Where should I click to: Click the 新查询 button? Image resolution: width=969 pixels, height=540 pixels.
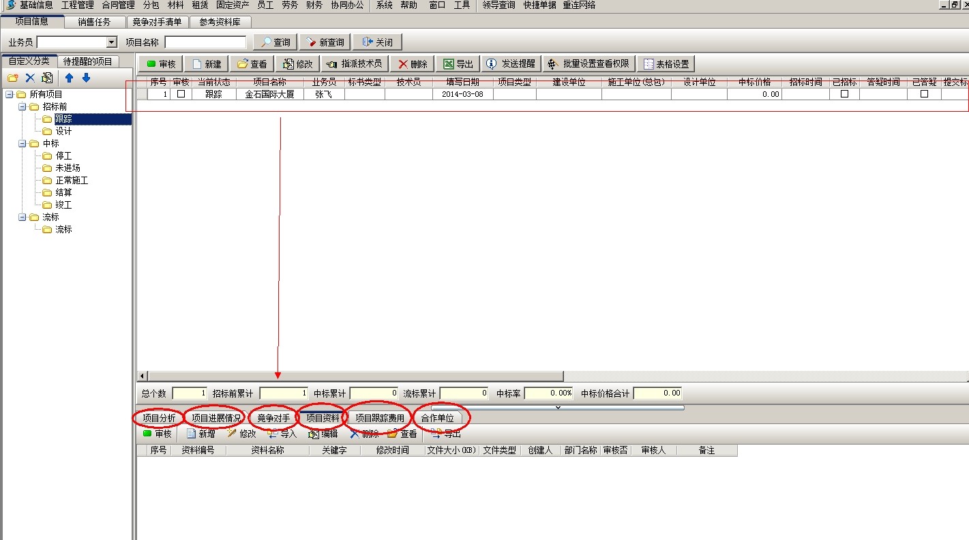point(325,42)
